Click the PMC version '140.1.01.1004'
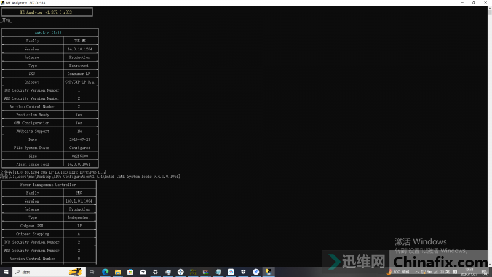Screen dimensions: 492x277 (79, 201)
